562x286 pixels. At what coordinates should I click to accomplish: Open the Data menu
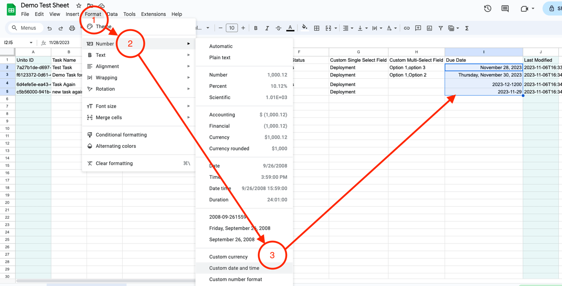pos(112,14)
